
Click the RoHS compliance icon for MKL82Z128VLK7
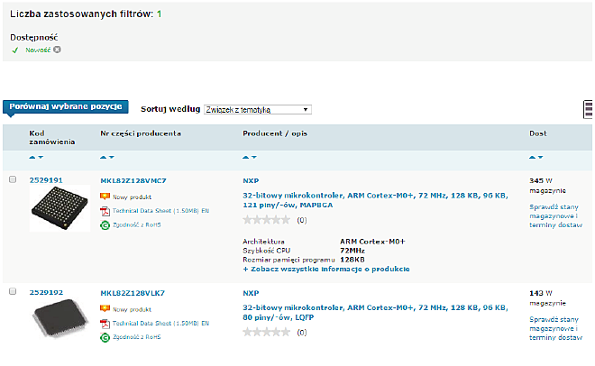(x=105, y=336)
